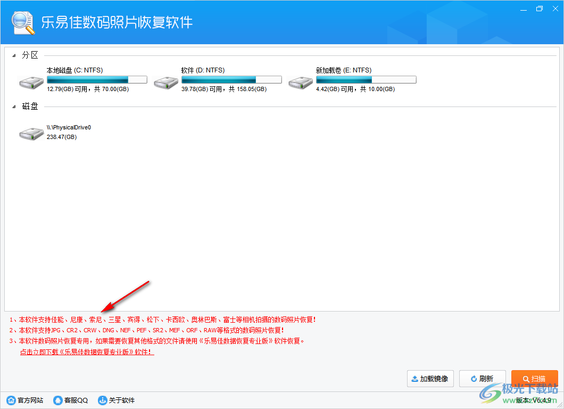Viewport: 564px width, 409px height.
Task: Click the About software info icon
Action: (x=103, y=400)
